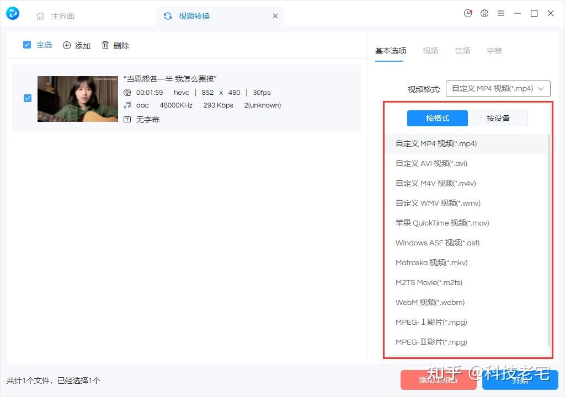Click the 主界面 home icon
The image size is (565, 397).
pos(39,16)
